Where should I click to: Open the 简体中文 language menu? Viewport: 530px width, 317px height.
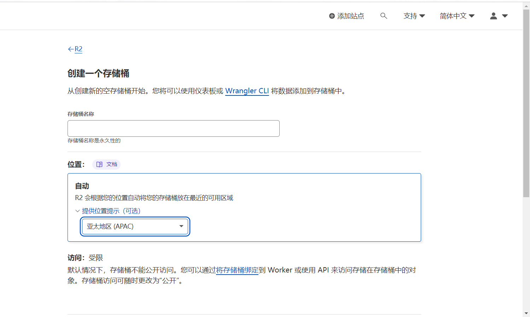pyautogui.click(x=457, y=16)
